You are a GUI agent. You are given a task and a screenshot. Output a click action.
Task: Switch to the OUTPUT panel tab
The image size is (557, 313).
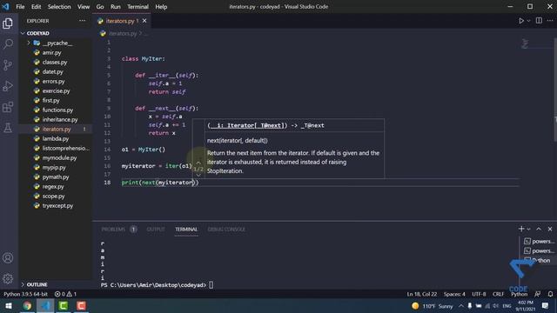coord(156,230)
